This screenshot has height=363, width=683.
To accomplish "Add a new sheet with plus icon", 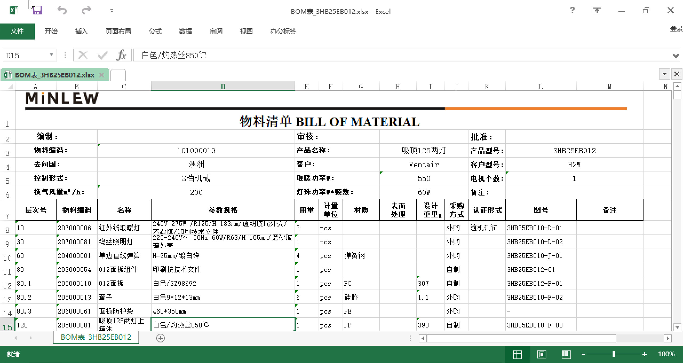I will (160, 338).
